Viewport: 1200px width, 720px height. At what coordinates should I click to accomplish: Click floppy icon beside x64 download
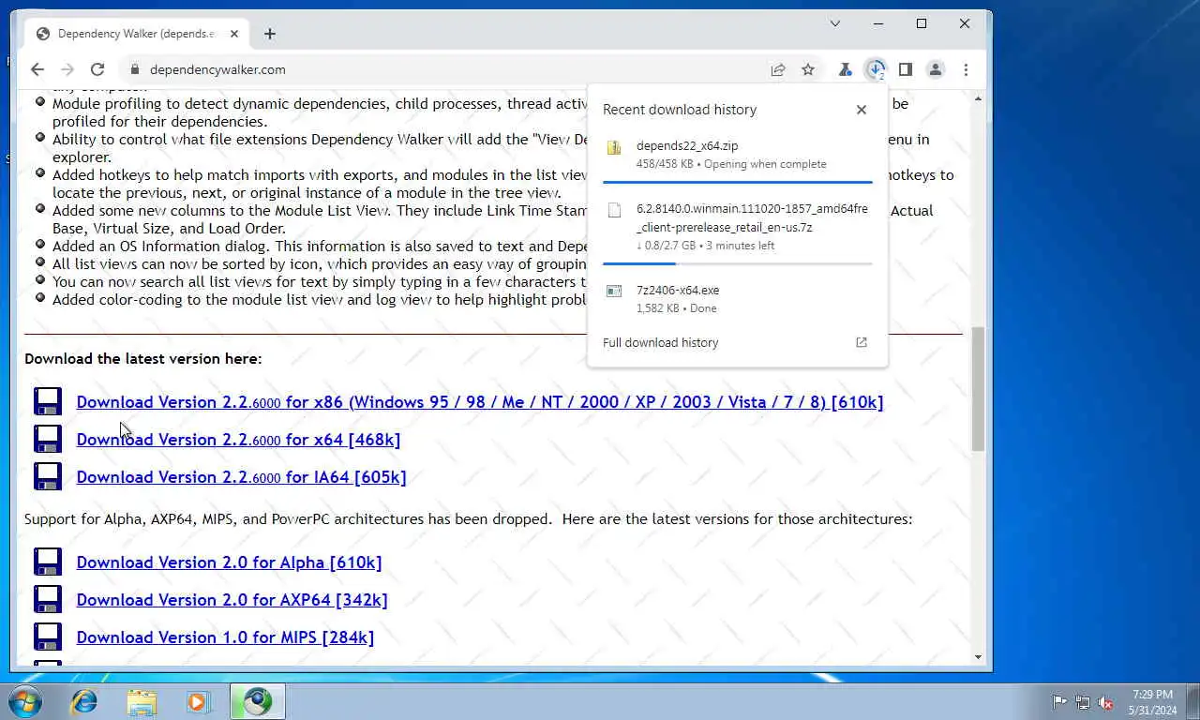pos(48,439)
